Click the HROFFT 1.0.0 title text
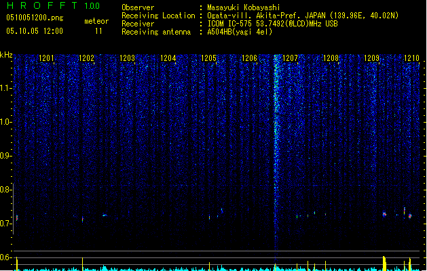Viewport: 427px width, 271px height. click(54, 5)
